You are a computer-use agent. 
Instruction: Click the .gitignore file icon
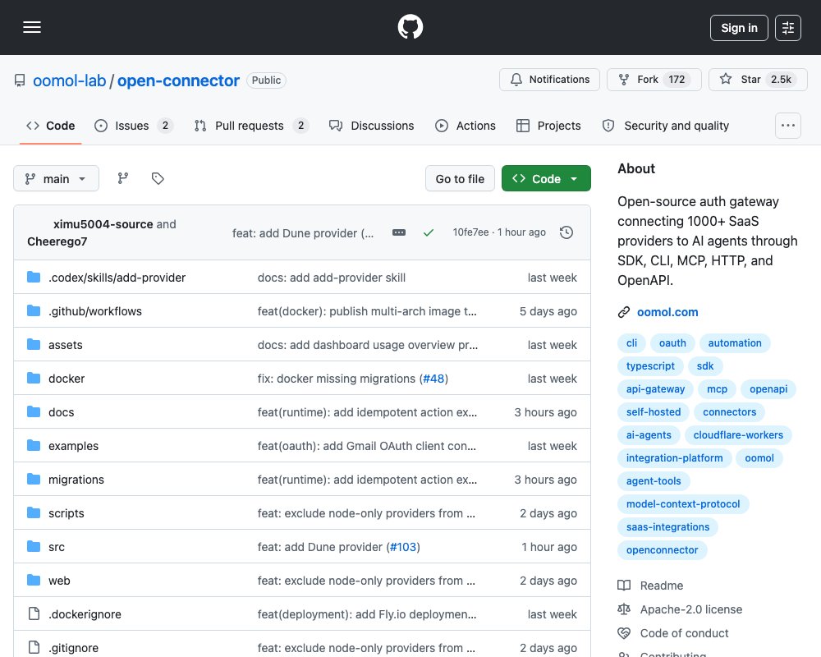(x=34, y=648)
